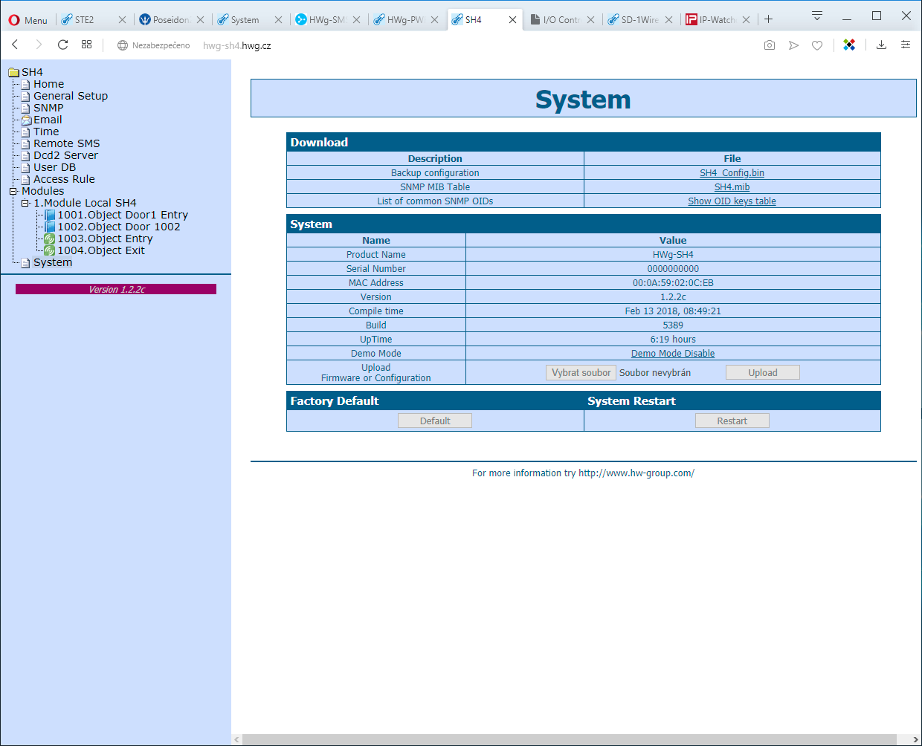Open Dcd2 Server in tree
The width and height of the screenshot is (922, 746).
[65, 155]
